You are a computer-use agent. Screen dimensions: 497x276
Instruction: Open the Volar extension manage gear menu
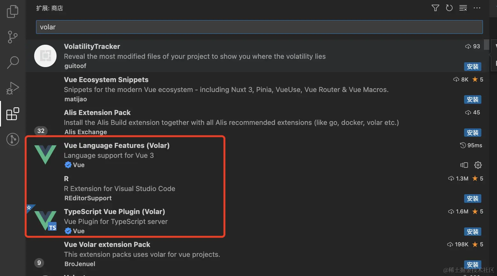tap(478, 165)
